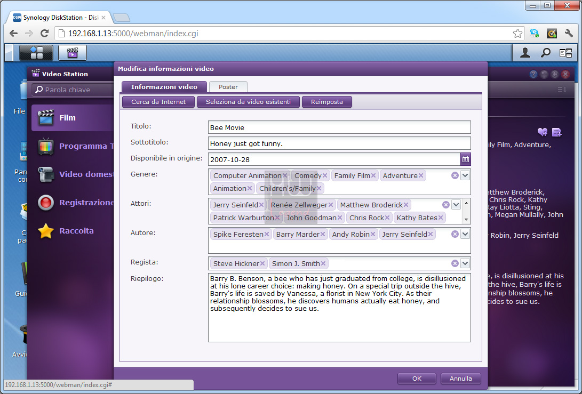Expand the Genere dropdown list
582x394 pixels.
pyautogui.click(x=465, y=175)
